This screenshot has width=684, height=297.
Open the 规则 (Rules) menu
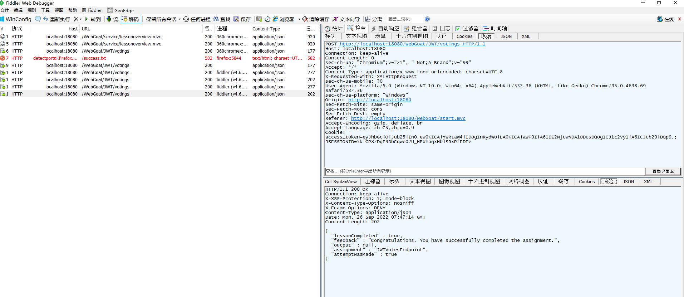coord(32,10)
